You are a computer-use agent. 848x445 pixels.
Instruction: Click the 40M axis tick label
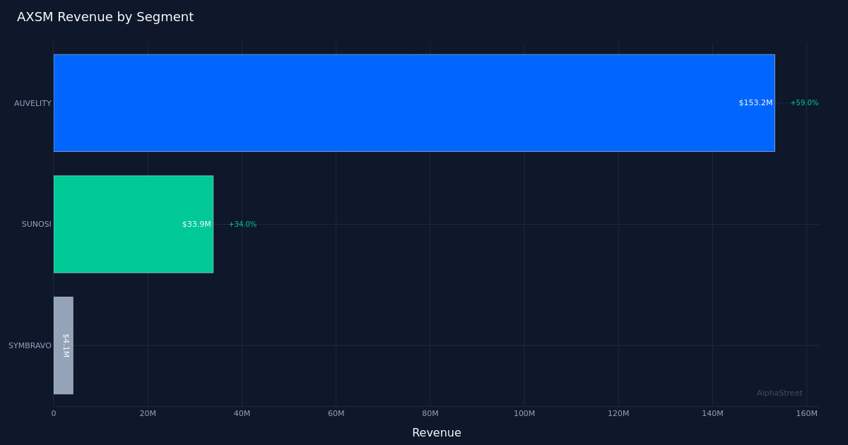pyautogui.click(x=242, y=414)
